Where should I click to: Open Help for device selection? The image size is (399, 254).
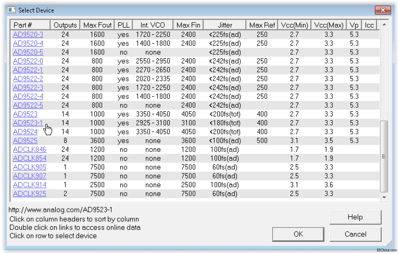355,217
